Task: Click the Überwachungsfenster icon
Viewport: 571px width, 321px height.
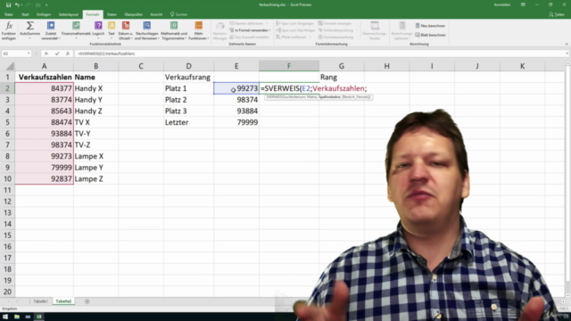Action: [x=375, y=26]
